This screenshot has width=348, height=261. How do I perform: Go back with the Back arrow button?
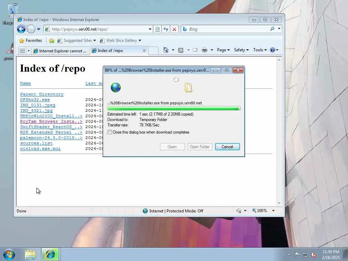coord(21,29)
